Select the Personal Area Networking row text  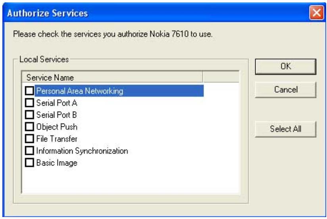[80, 91]
